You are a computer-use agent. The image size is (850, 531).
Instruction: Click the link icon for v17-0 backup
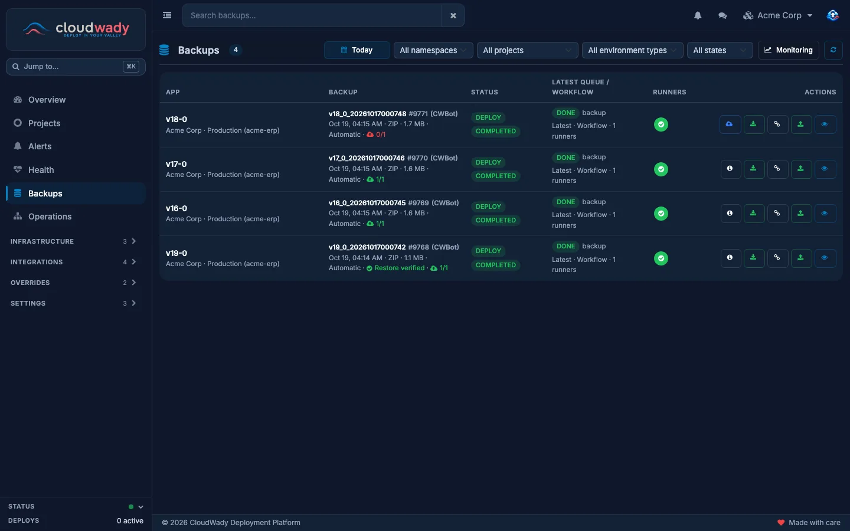click(x=777, y=169)
